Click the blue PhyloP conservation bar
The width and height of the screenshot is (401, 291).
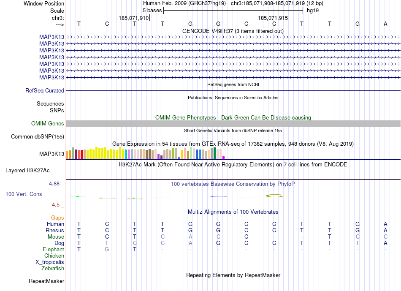pyautogui.click(x=219, y=197)
